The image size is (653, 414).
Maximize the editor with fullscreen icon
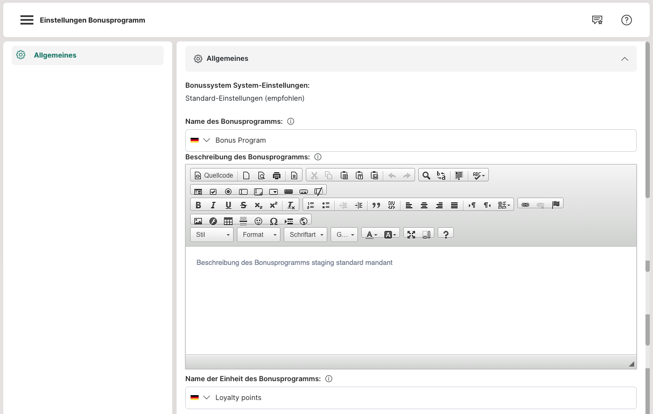(x=411, y=234)
